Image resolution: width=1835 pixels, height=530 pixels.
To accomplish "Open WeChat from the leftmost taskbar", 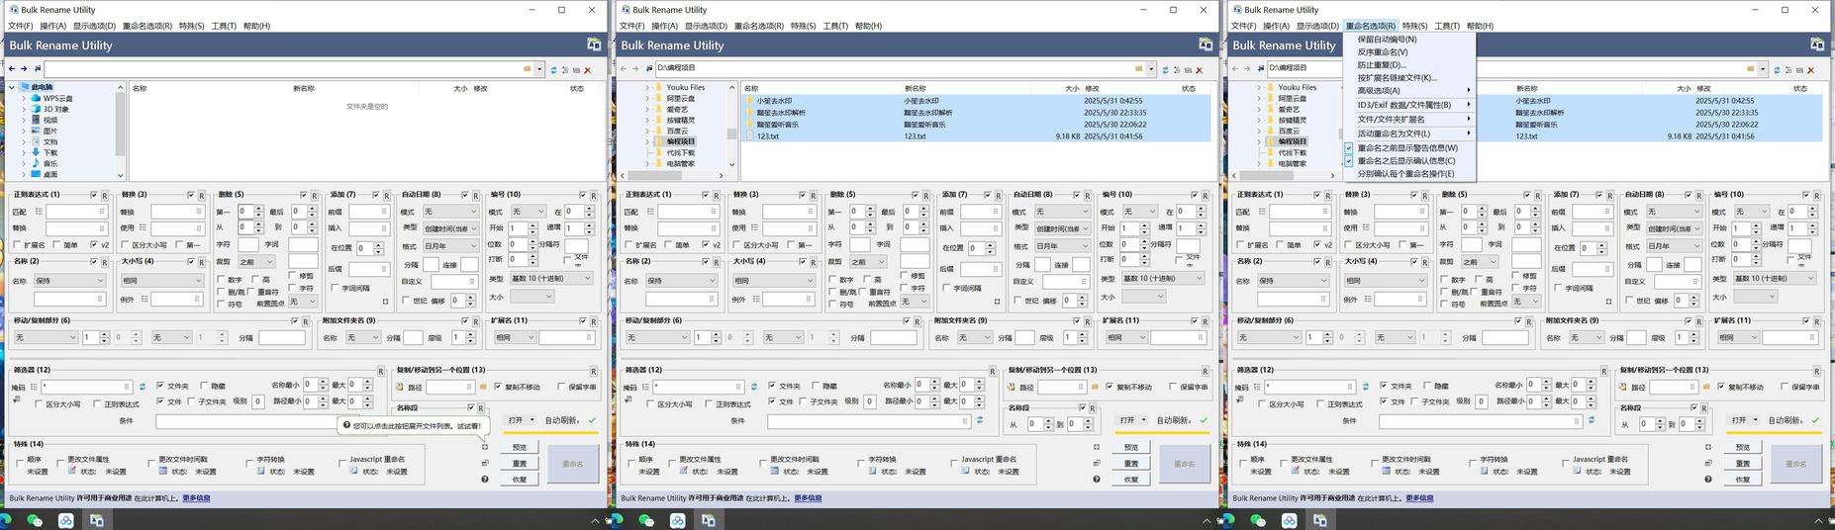I will pos(36,520).
